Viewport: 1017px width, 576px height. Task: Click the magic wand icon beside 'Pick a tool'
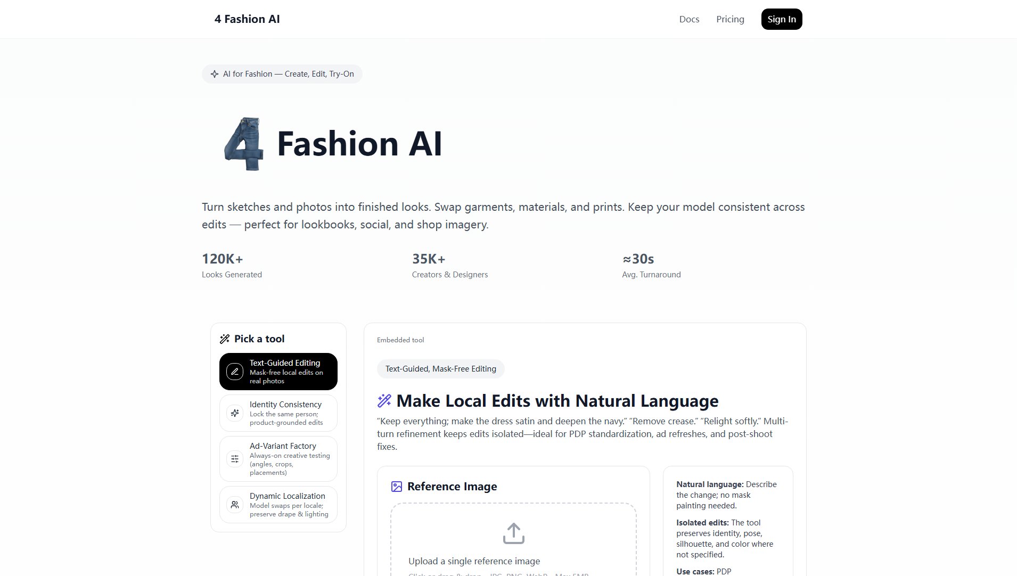pyautogui.click(x=225, y=339)
